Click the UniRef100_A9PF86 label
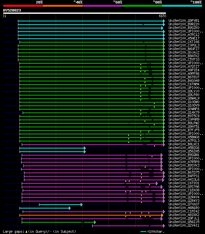Screen dimensions: 205x234 point(184,74)
